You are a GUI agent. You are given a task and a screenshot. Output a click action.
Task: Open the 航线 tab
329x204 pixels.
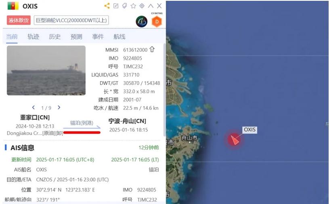click(x=119, y=37)
